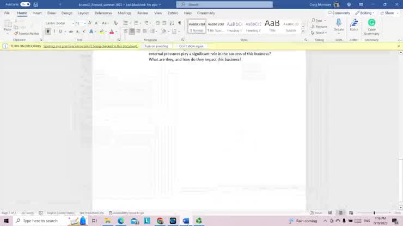Viewport: 403px width, 226px height.
Task: Click the Format Painter tool
Action: tap(28, 34)
